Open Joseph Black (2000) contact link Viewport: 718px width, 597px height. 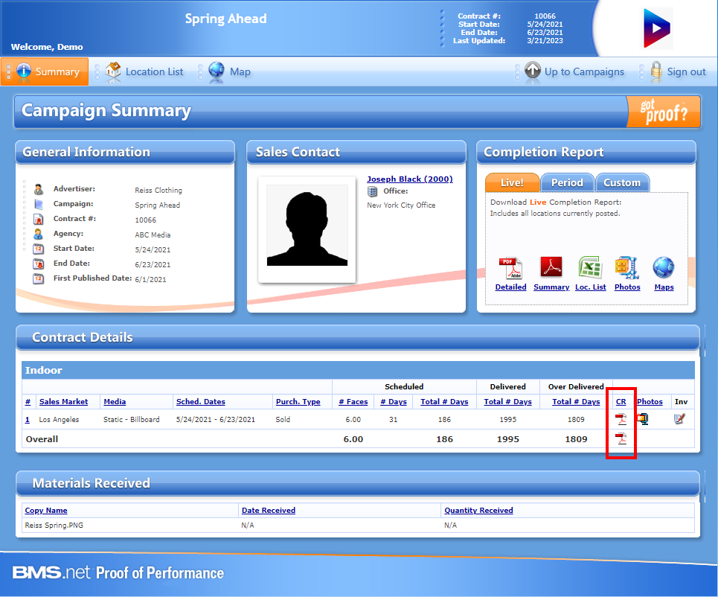tap(409, 179)
